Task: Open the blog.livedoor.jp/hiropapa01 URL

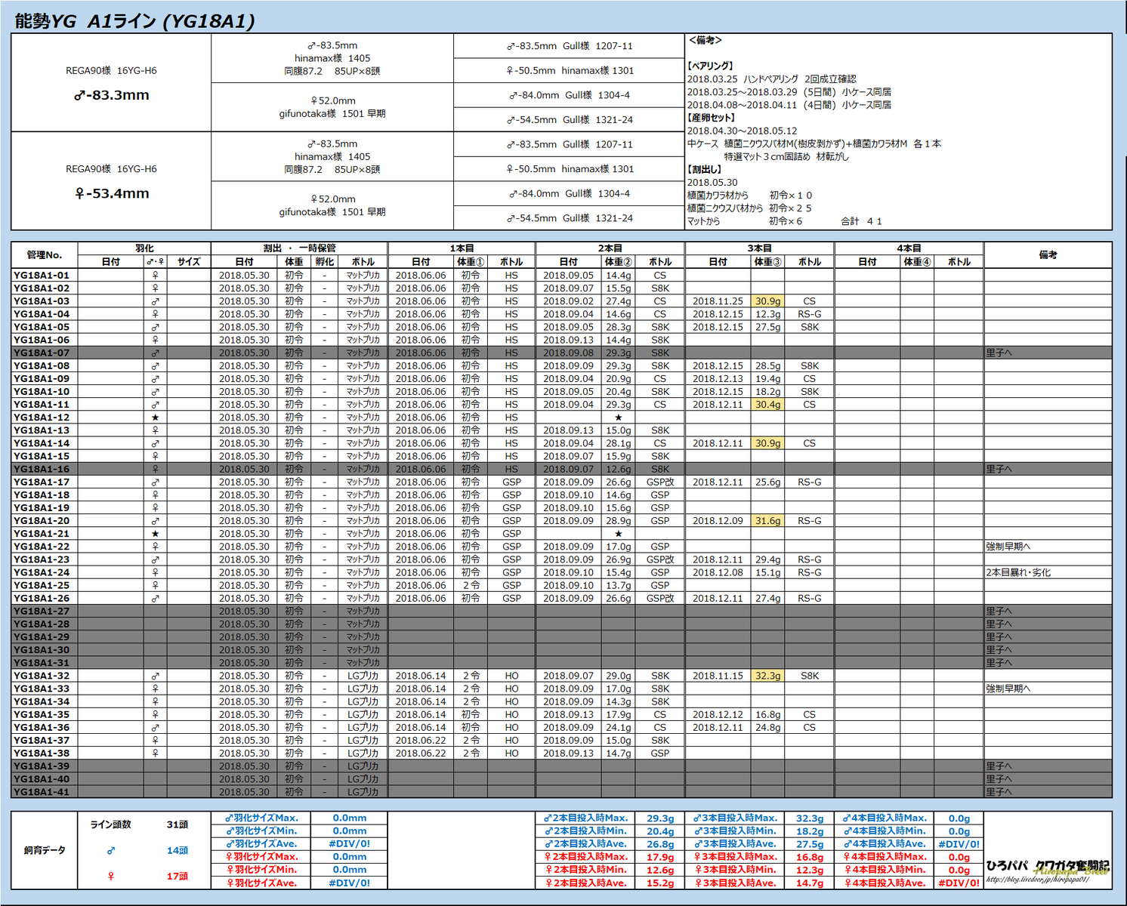Action: (1037, 880)
